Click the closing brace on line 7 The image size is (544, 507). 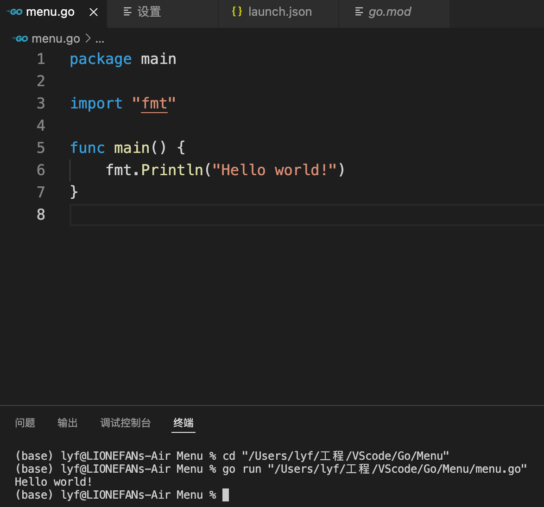click(x=74, y=192)
